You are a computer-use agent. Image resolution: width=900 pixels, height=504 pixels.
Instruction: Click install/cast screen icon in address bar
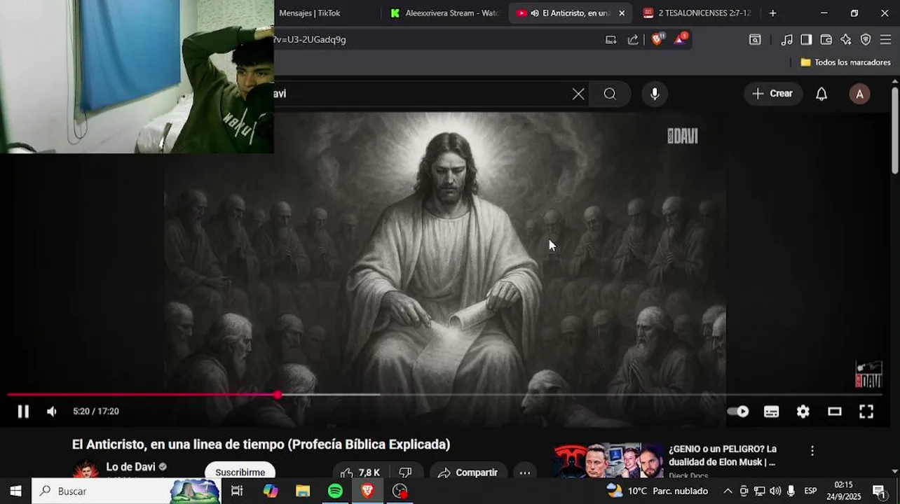coord(611,40)
